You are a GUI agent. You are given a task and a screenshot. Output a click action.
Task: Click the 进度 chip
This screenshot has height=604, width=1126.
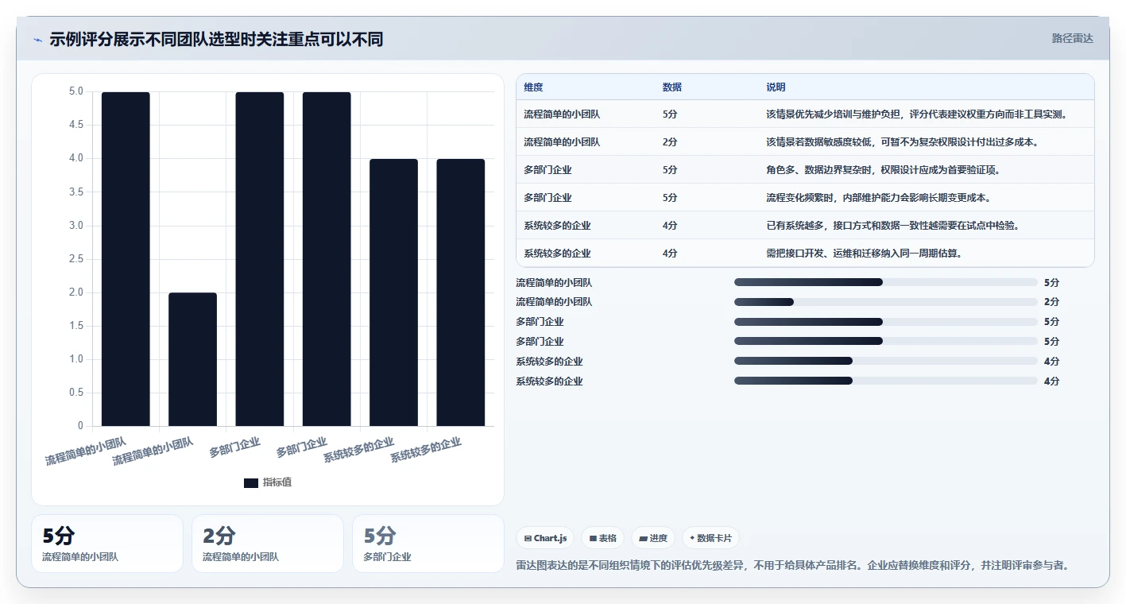pos(653,538)
